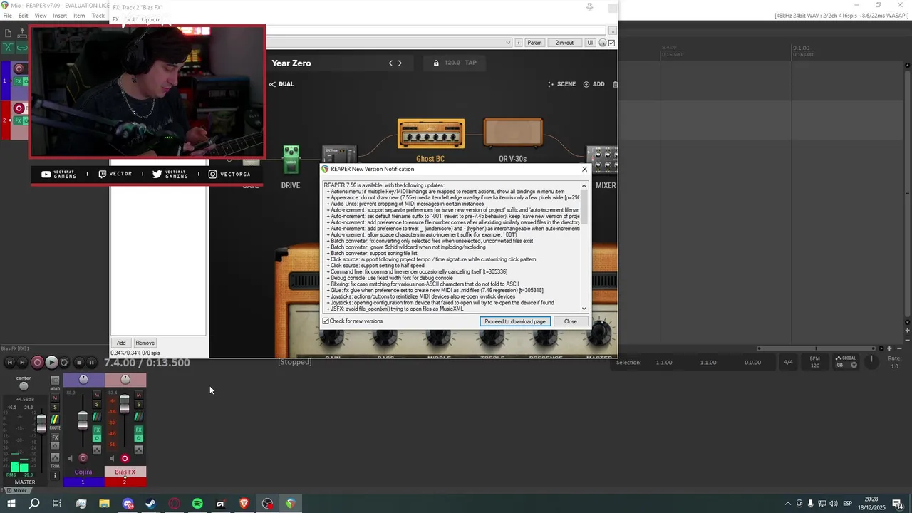Toggle Master mono button
Viewport: 912px width, 513px height.
coord(55,380)
